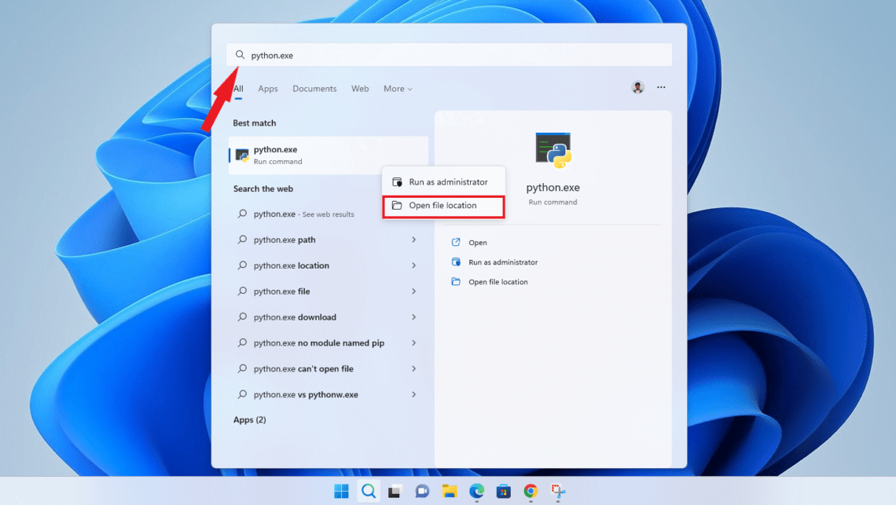Screen dimensions: 896x505
Task: Open File Explorer from the taskbar
Action: pos(449,491)
